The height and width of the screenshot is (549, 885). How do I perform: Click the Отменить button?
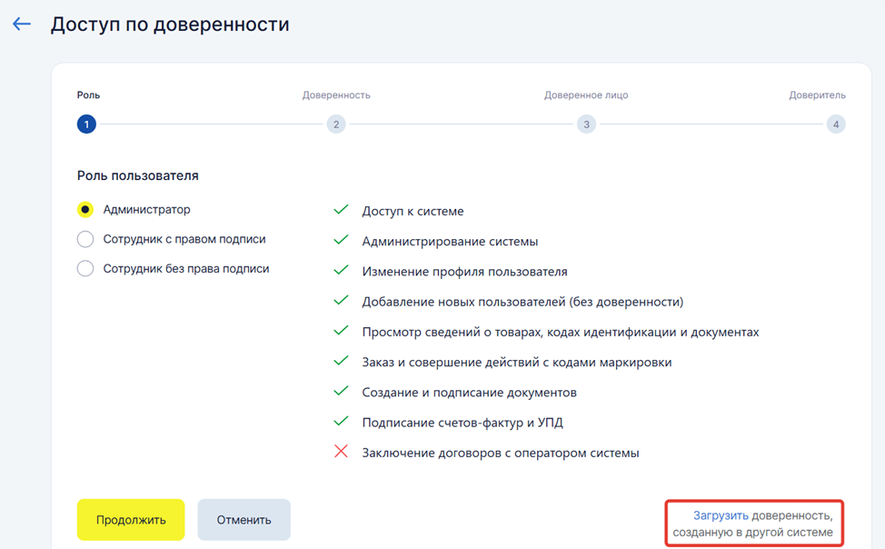[244, 520]
